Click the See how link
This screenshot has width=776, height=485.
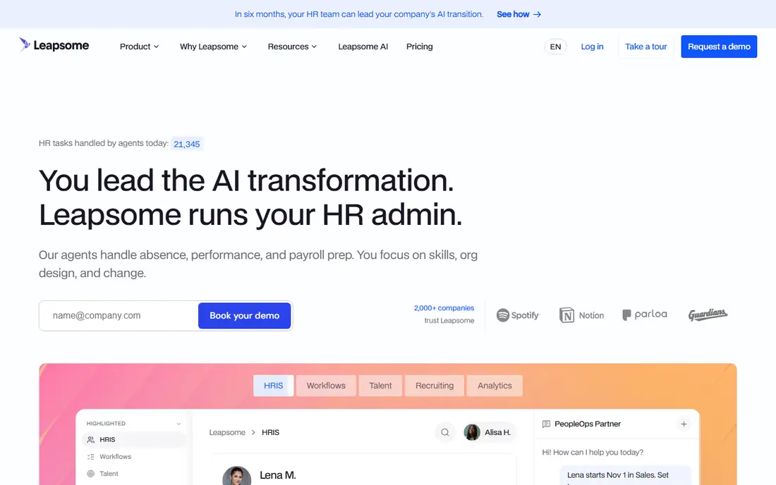[519, 14]
